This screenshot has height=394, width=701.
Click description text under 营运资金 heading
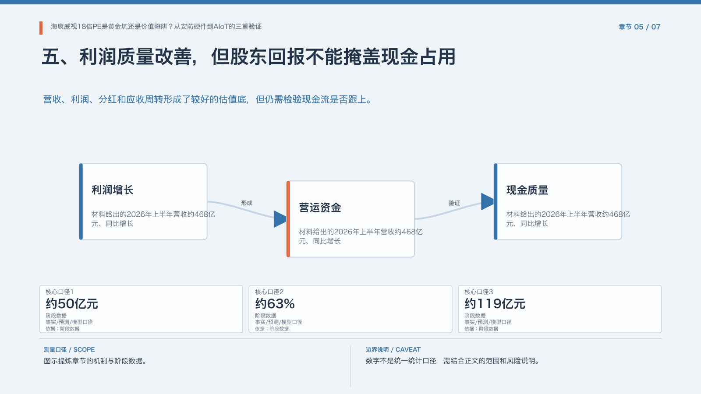pos(361,236)
